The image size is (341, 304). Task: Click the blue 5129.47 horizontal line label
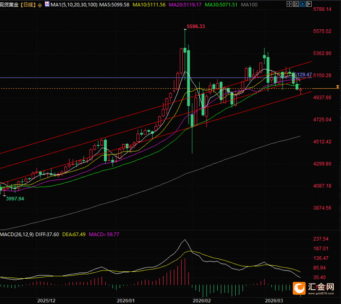pos(303,75)
